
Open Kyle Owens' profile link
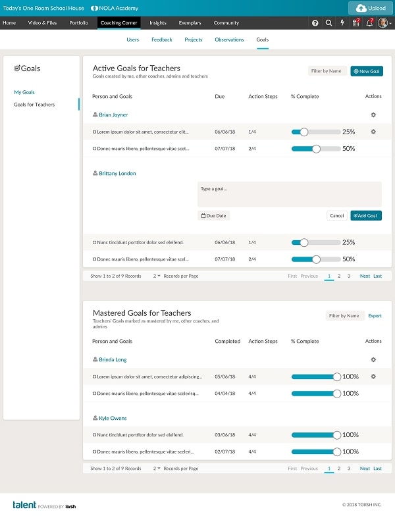tap(113, 419)
